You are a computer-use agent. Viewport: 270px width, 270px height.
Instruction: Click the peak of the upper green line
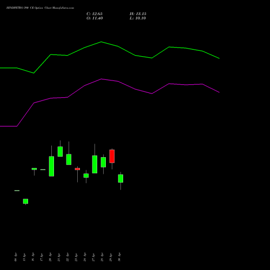pyautogui.click(x=101, y=42)
